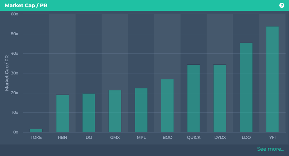Click the Market Cap / PR panel title

coord(26,5)
